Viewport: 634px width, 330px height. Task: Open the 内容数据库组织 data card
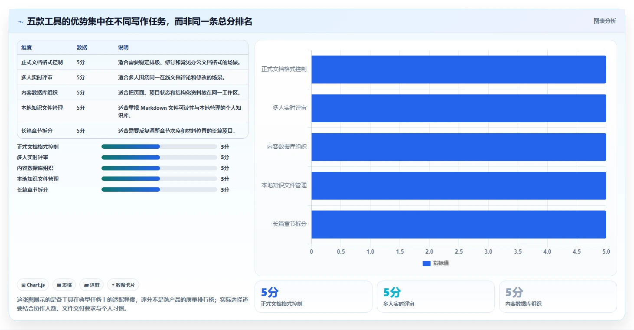click(558, 297)
